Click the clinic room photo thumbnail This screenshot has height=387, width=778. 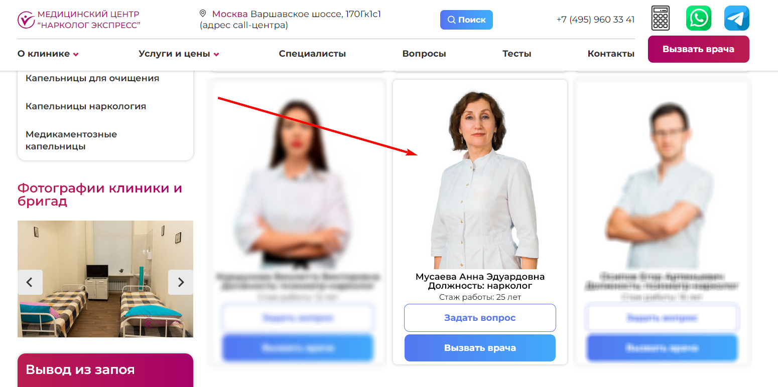(105, 279)
